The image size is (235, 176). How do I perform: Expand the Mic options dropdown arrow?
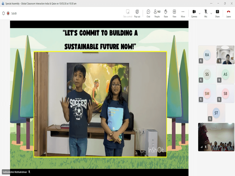pos(211,13)
